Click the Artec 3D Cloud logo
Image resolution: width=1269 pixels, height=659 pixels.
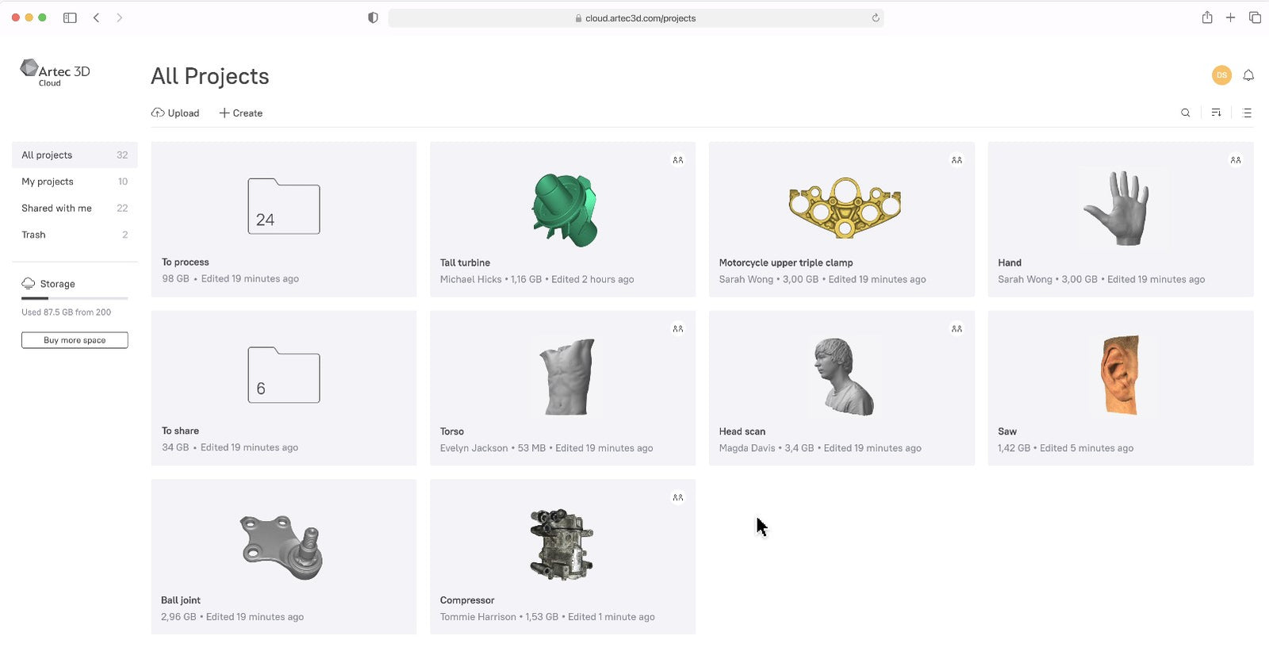coord(55,73)
